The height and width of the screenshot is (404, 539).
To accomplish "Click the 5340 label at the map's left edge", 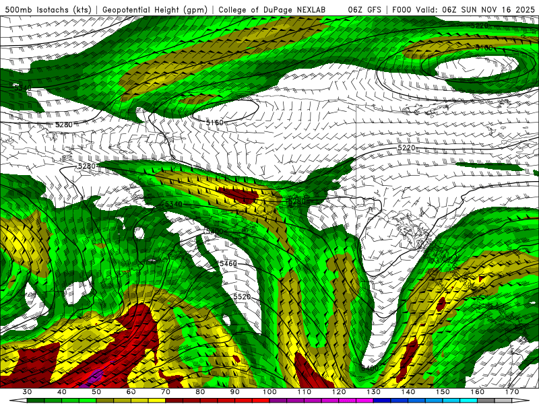I will coord(22,88).
